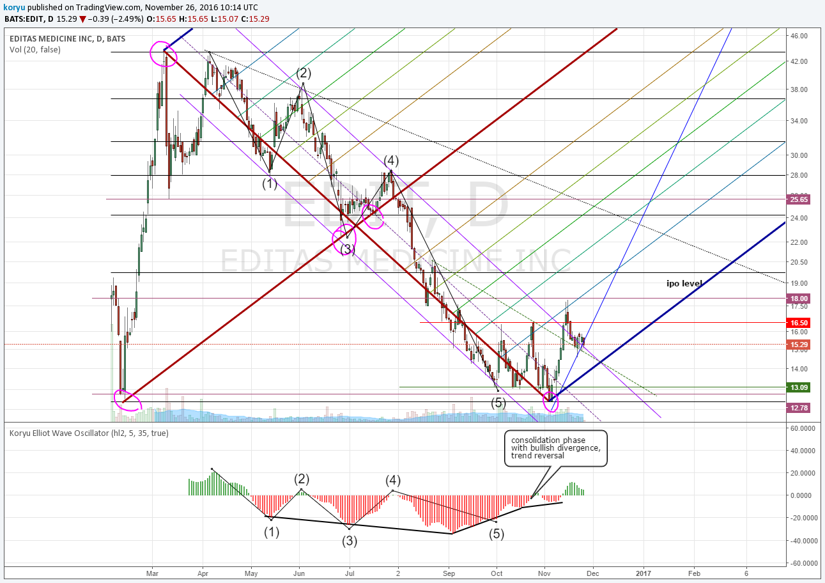Click the 12.78 price level label
The image size is (825, 583).
[799, 408]
